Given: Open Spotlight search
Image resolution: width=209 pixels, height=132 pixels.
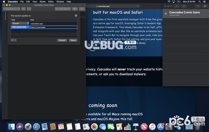Looking at the screenshot, I should [x=200, y=2].
